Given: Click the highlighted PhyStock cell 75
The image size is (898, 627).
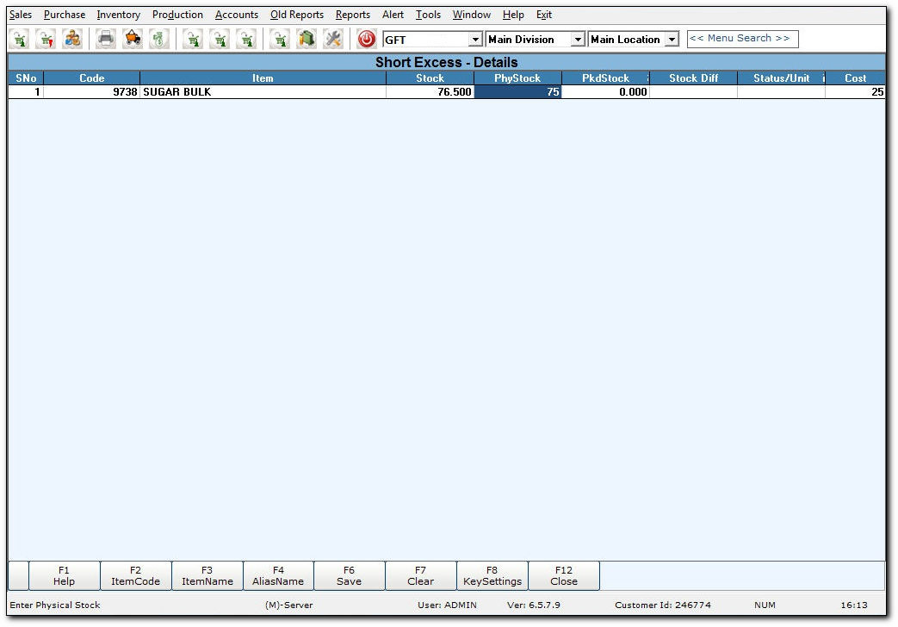Looking at the screenshot, I should (x=517, y=91).
